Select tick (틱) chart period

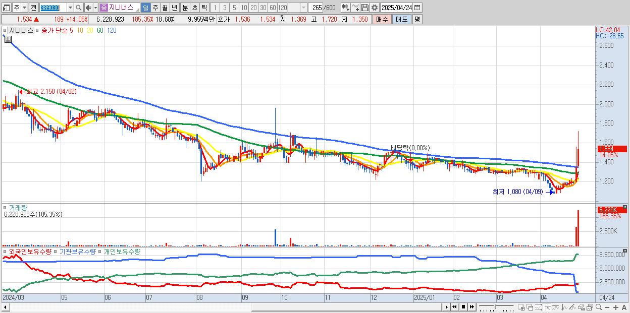point(204,8)
